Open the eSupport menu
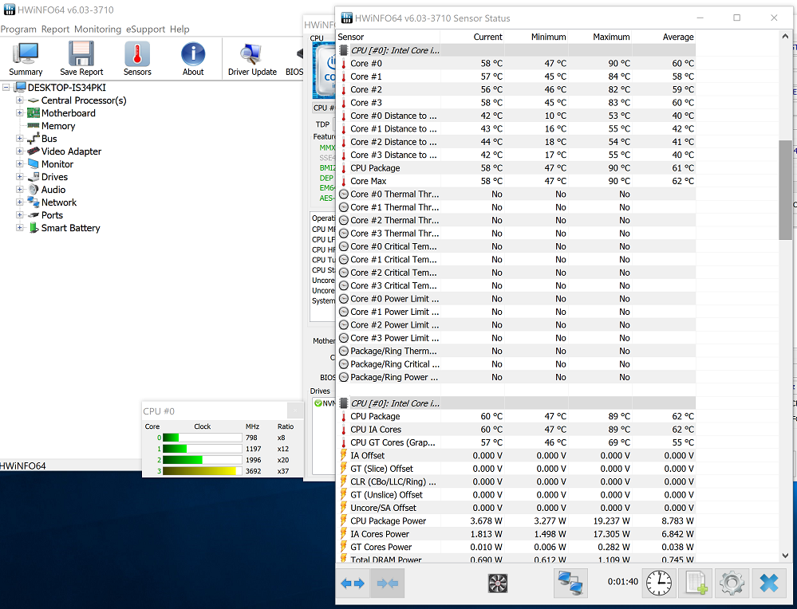This screenshot has height=609, width=797. 146,29
